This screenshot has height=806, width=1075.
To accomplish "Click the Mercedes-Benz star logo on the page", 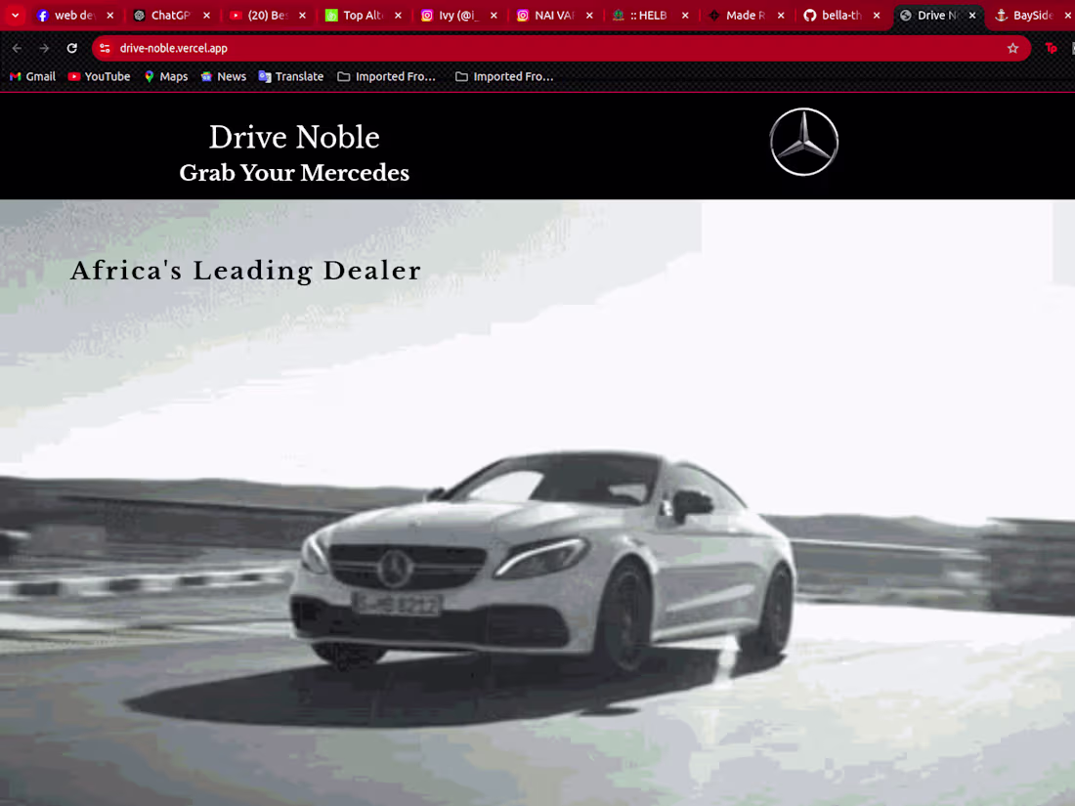I will [x=803, y=142].
